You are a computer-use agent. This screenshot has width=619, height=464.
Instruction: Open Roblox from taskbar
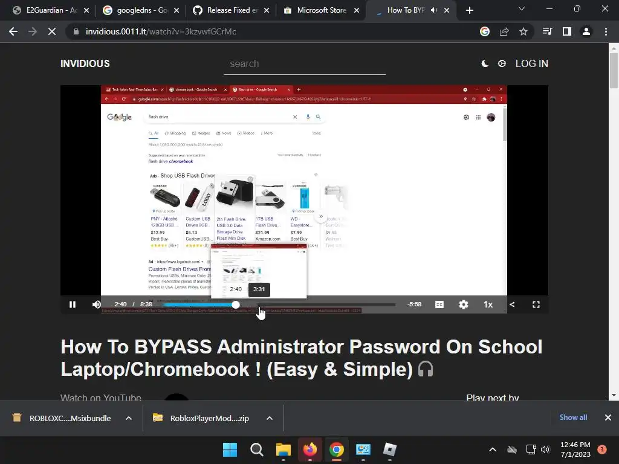point(390,449)
